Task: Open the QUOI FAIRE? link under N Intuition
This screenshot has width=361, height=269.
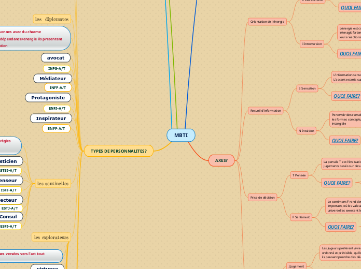Action: [345, 140]
